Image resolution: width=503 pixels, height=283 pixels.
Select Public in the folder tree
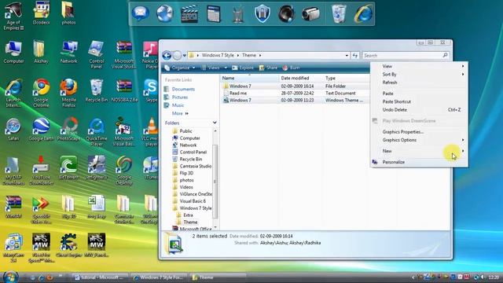pyautogui.click(x=185, y=131)
